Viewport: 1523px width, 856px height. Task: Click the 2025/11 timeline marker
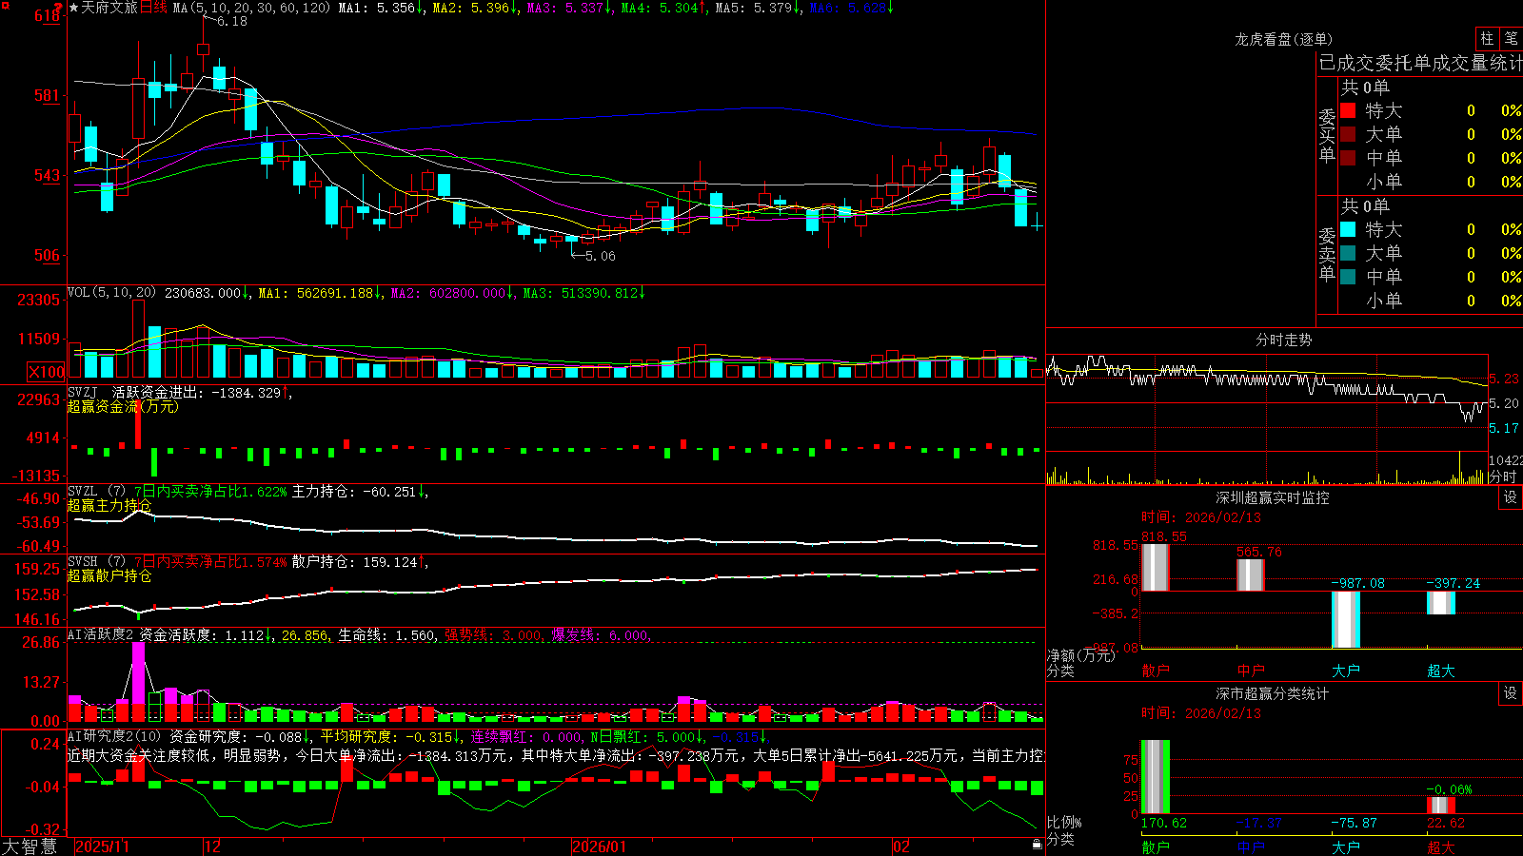click(102, 846)
